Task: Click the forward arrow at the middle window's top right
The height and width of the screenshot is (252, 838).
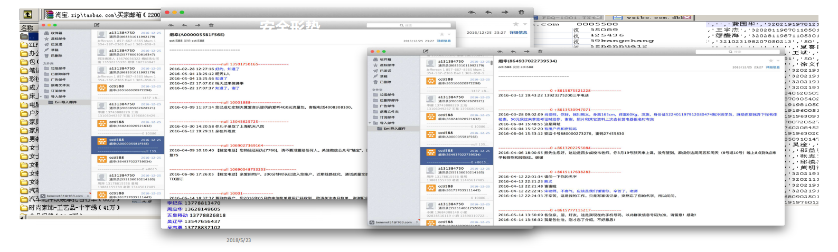Action: point(505,12)
